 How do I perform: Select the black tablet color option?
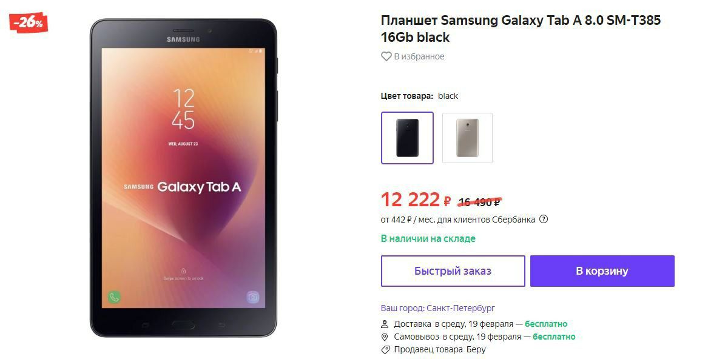tap(407, 138)
